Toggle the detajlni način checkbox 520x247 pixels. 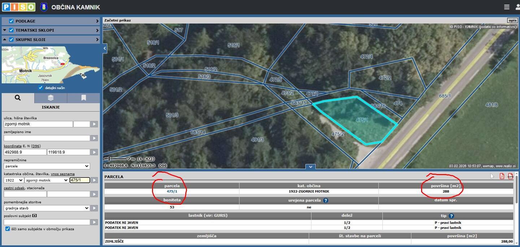[x=40, y=88]
